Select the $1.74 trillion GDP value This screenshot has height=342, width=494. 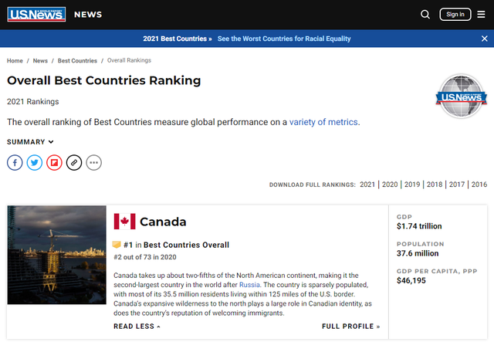click(419, 226)
